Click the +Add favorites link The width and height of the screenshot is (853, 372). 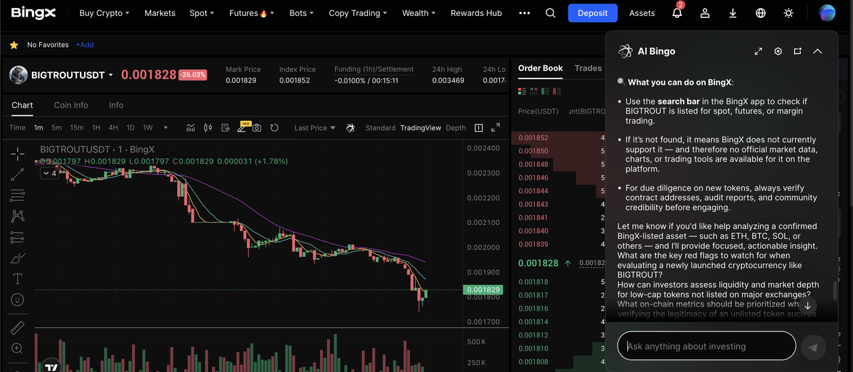click(85, 45)
